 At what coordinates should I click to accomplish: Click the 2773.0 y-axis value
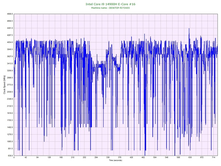pos(10,85)
